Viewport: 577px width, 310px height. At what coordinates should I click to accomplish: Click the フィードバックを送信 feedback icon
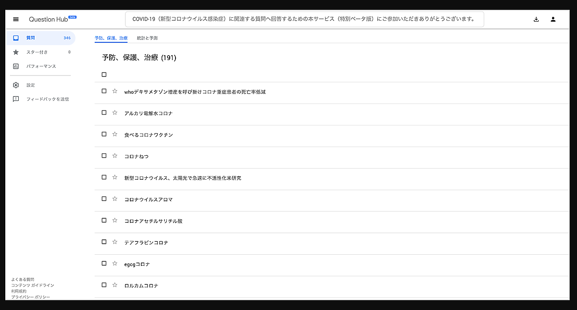point(16,99)
